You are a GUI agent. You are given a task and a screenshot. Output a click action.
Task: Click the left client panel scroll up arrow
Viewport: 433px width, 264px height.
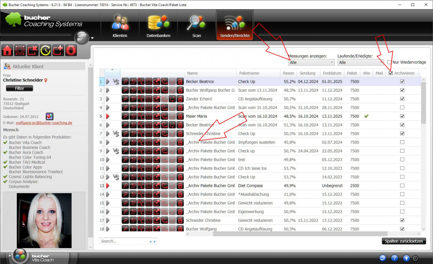pyautogui.click(x=90, y=65)
